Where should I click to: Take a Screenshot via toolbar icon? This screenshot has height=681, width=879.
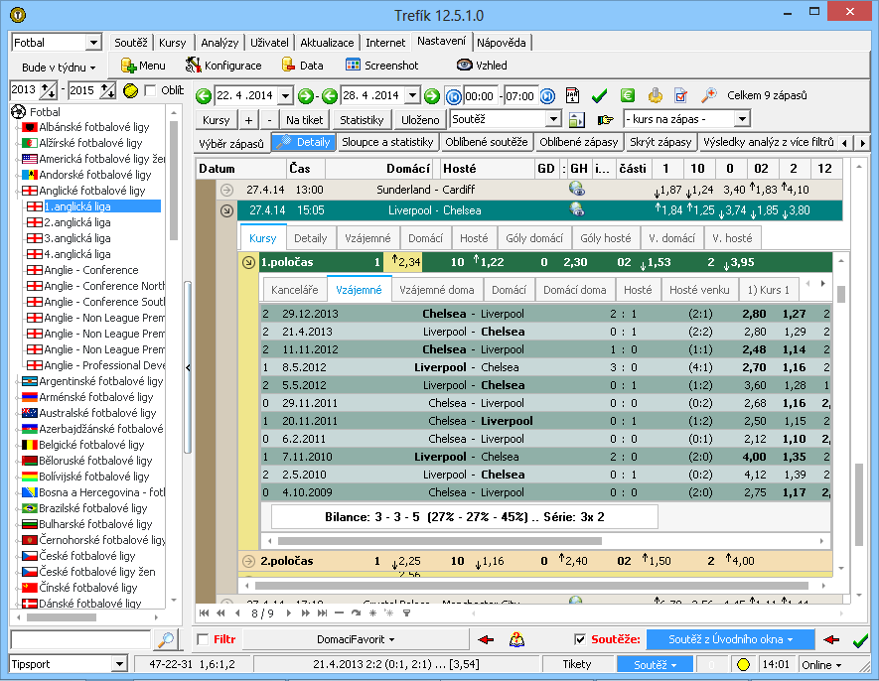(353, 65)
